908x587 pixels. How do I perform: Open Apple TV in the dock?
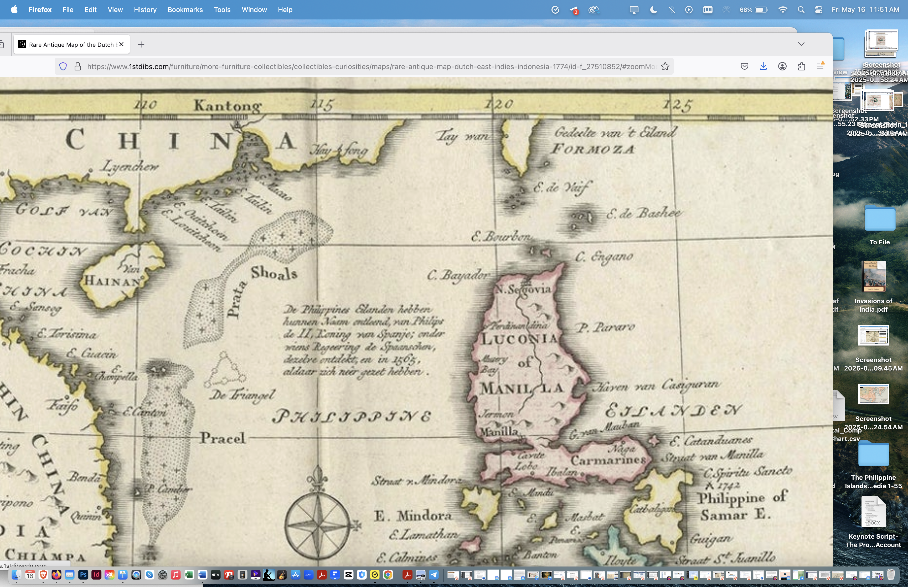(x=216, y=575)
